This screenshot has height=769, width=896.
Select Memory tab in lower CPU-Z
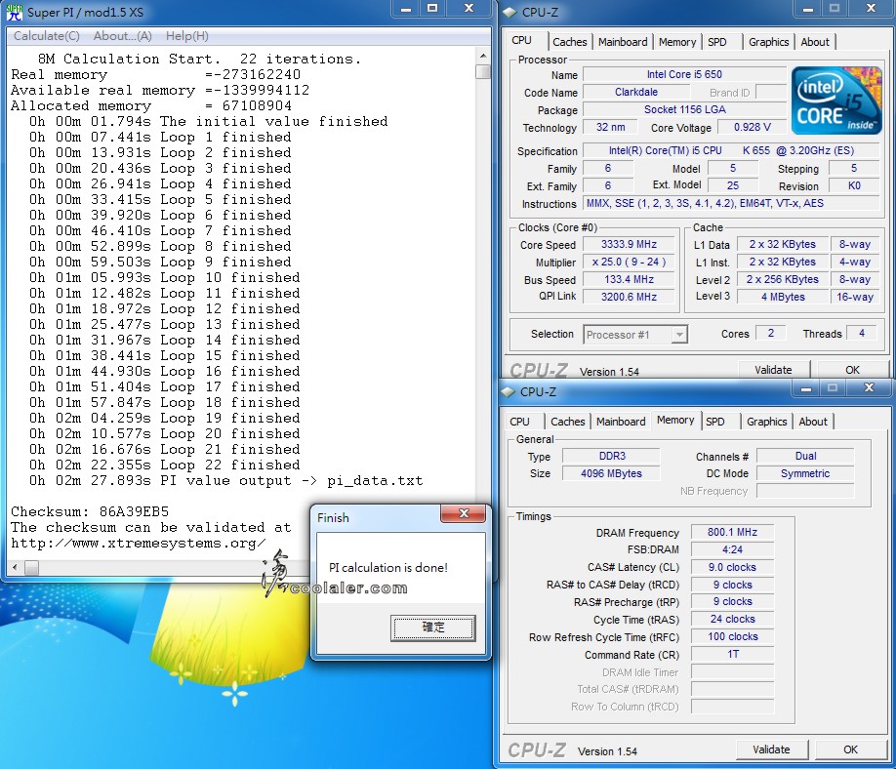(x=675, y=420)
